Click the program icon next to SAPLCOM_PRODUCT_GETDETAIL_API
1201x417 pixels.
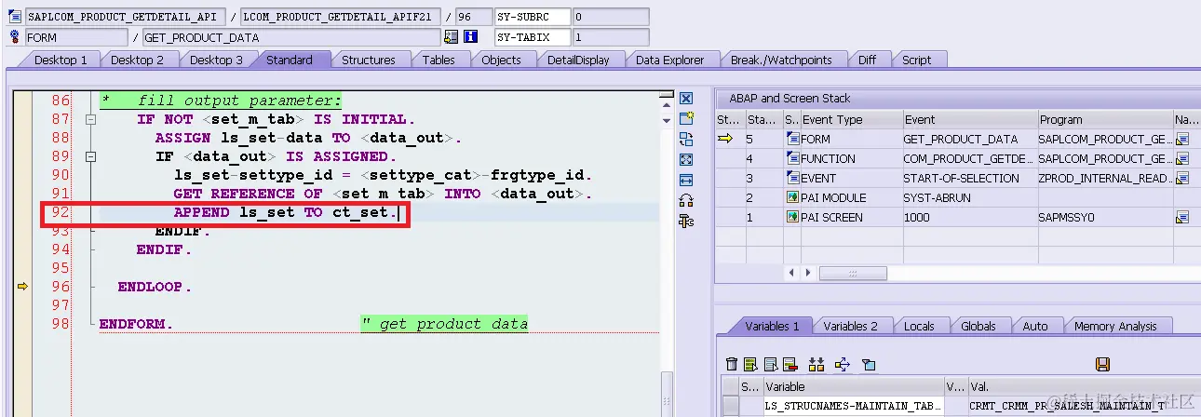click(15, 17)
